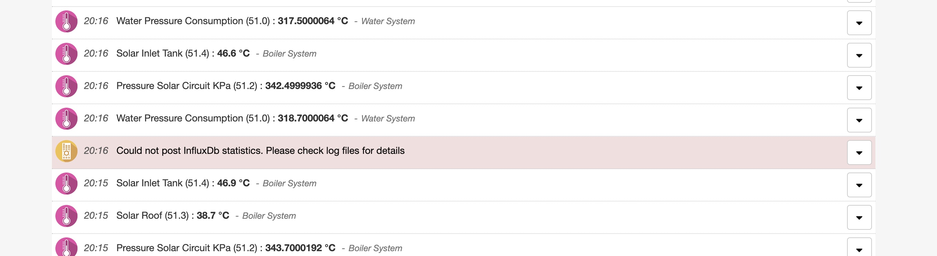Image resolution: width=937 pixels, height=256 pixels.
Task: Expand the 318.7000064 °C entry dropdown
Action: pos(859,120)
